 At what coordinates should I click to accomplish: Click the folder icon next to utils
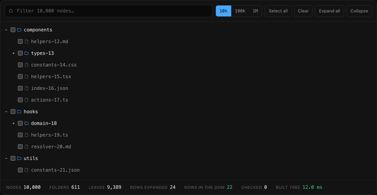tap(19, 158)
